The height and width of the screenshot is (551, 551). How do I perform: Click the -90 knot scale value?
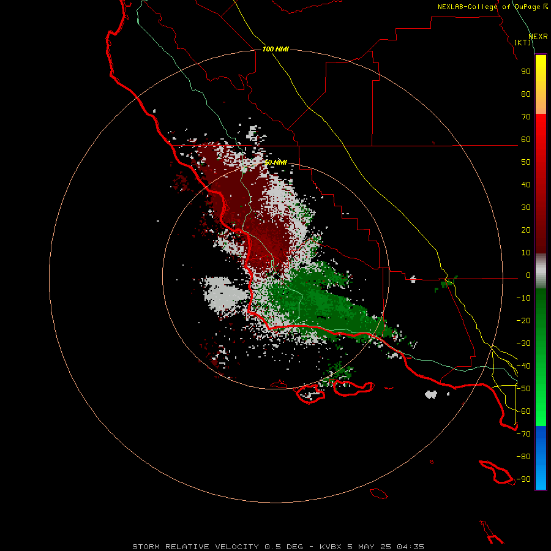(523, 479)
